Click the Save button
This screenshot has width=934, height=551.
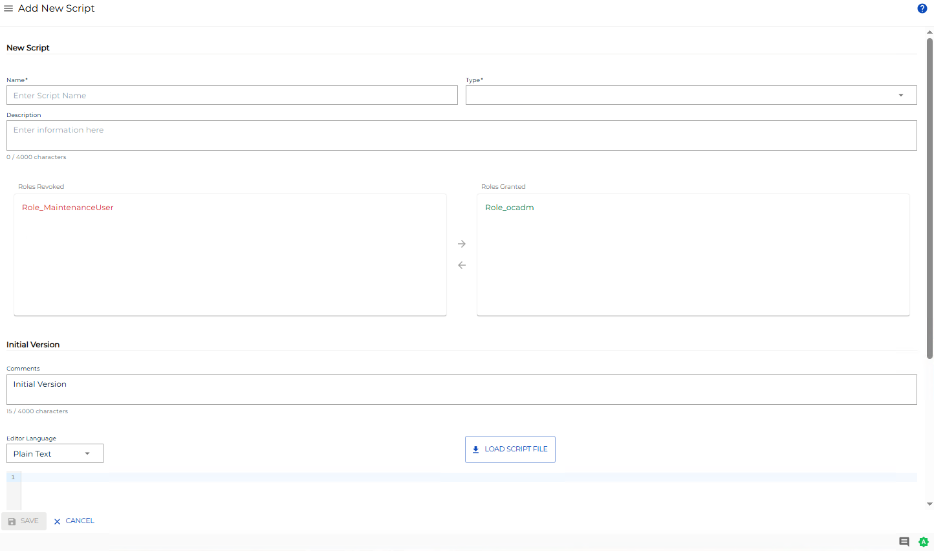[24, 521]
